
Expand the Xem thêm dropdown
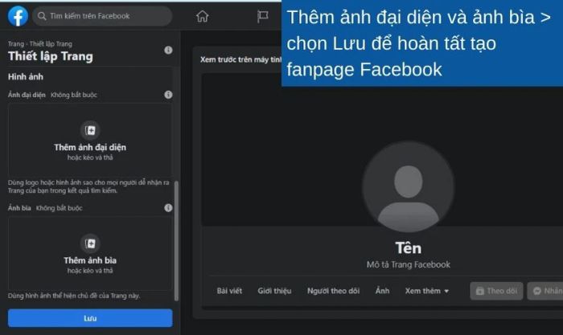427,291
